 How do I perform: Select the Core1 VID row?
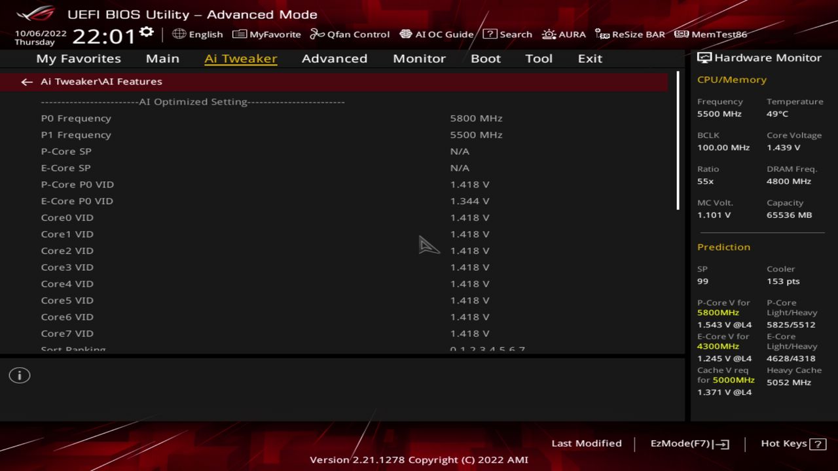[340, 234]
